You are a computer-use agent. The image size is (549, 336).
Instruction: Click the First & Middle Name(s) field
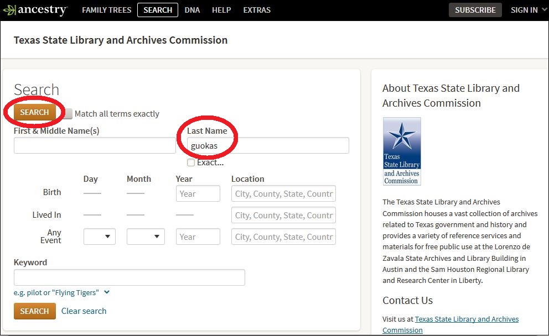(x=95, y=145)
